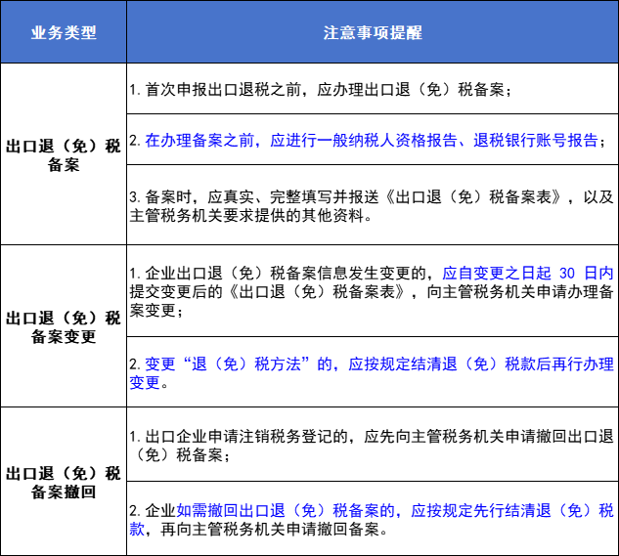Select the '注意事项提醒' header cell
Viewport: 619px width, 556px height.
(373, 32)
